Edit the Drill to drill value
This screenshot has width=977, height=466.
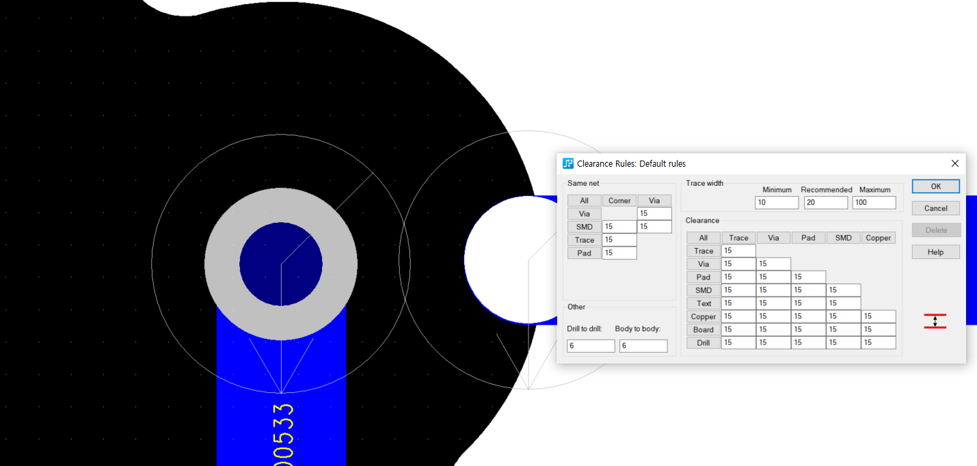click(591, 346)
